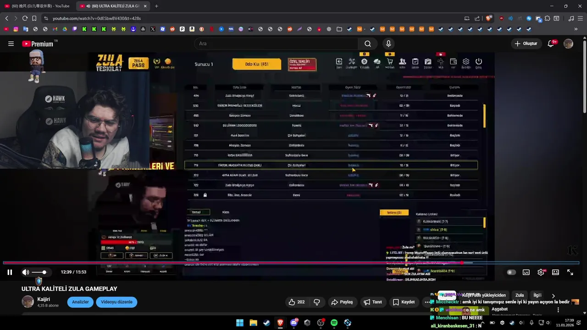Expand the system tray hidden icons chevron

pyautogui.click(x=483, y=323)
